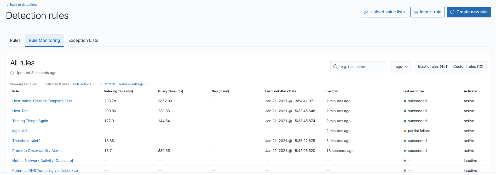Filter by Elastic rules (461)
The height and width of the screenshot is (175, 496).
click(433, 67)
